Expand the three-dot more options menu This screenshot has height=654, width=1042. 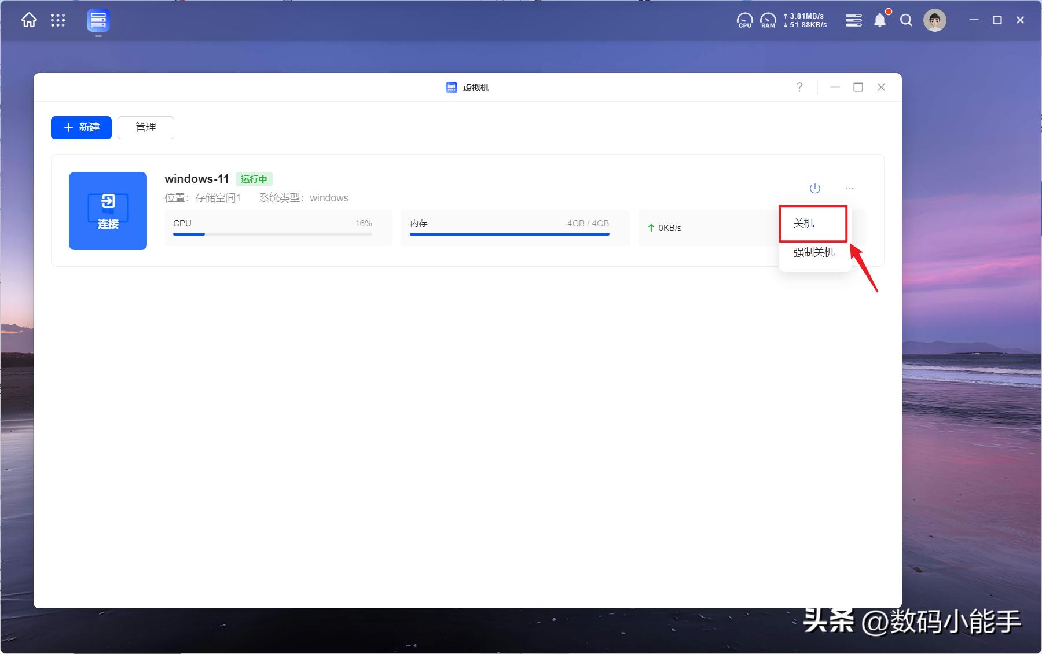coord(849,188)
